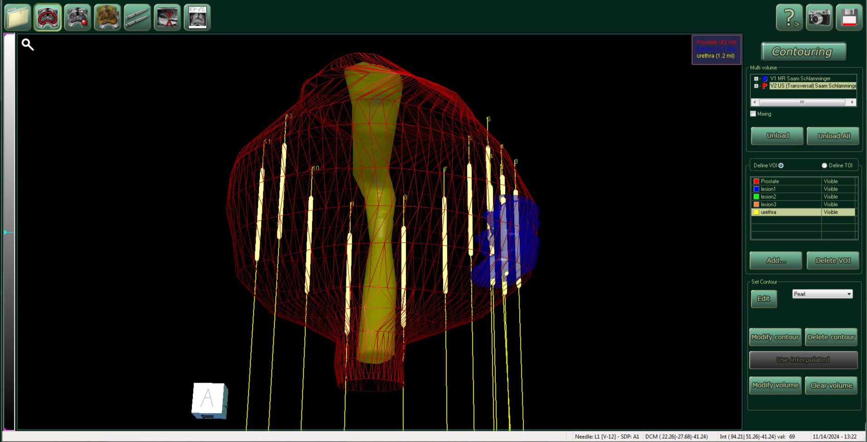Screen dimensions: 867x442
Task: Expand the V2 US Transversal tree node
Action: [756, 86]
